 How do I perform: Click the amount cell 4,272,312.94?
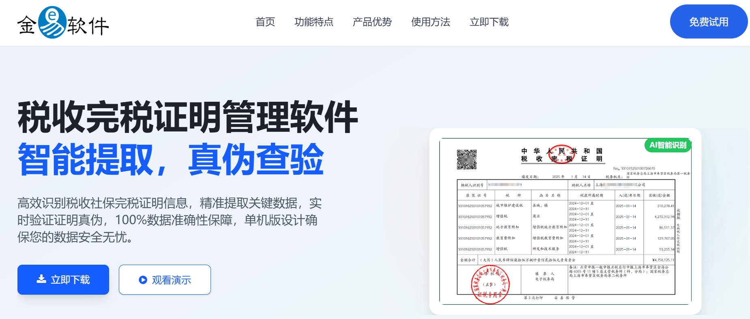[664, 217]
